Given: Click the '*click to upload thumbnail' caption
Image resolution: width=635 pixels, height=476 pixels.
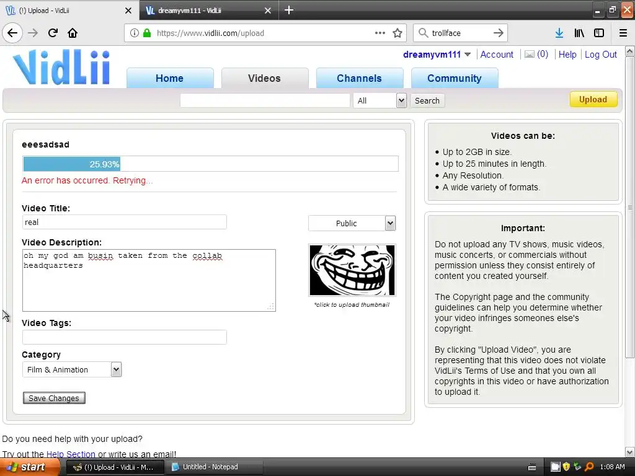Looking at the screenshot, I should [352, 304].
